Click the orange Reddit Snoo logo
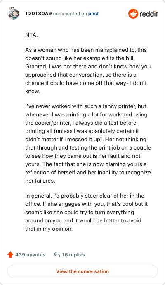165x285 pixels. coord(133,14)
